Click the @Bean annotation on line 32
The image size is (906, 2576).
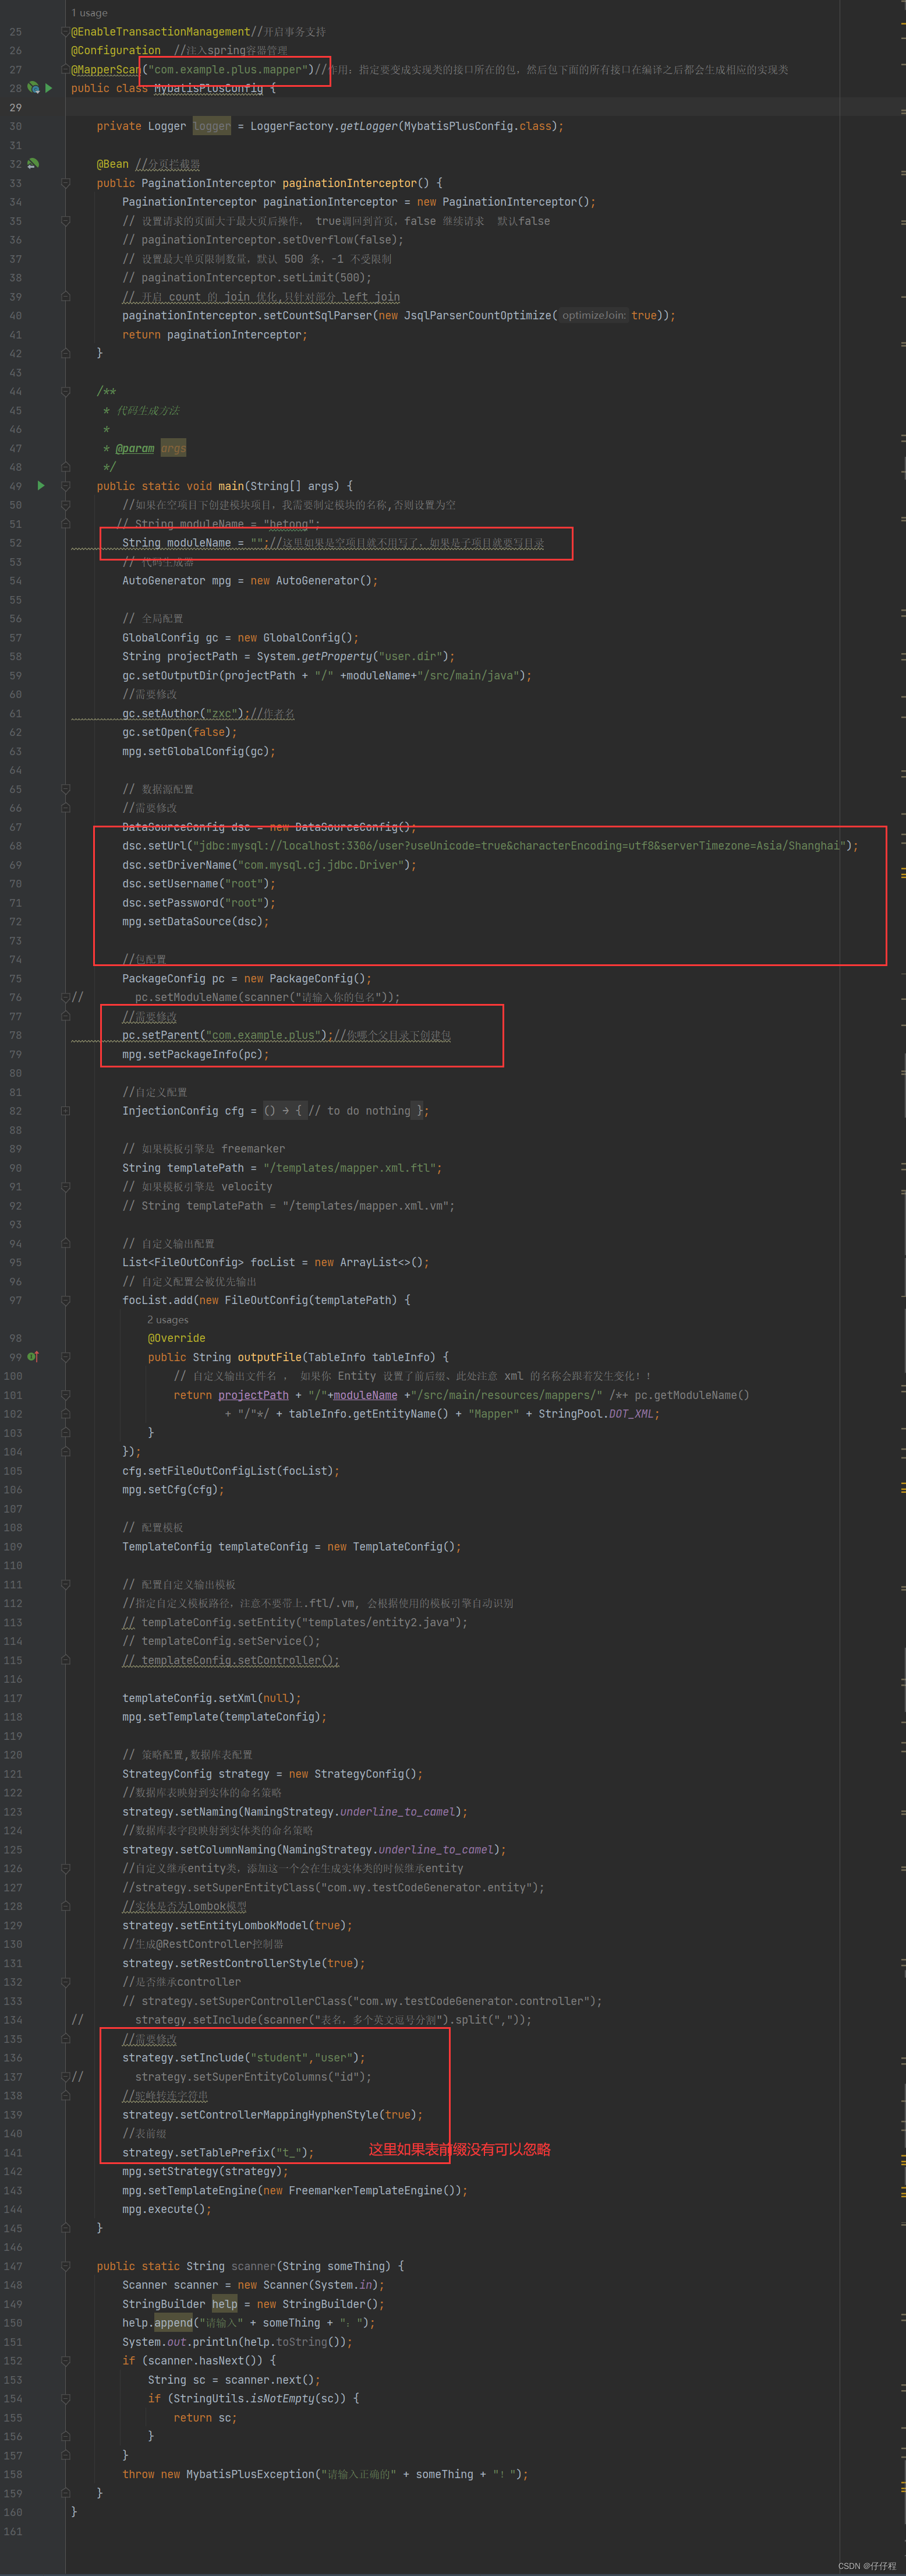[x=113, y=164]
